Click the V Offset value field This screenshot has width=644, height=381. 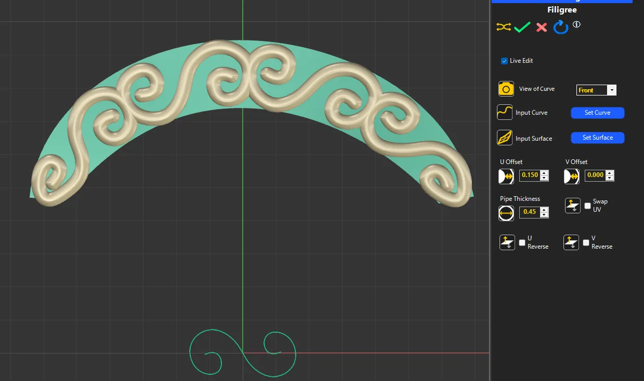[595, 175]
